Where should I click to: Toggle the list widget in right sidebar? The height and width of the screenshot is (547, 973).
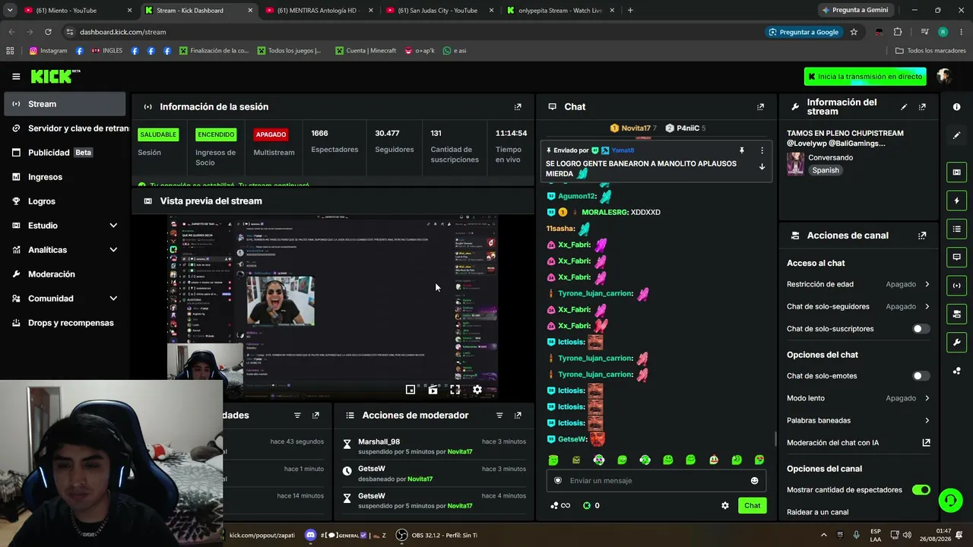[x=956, y=229]
